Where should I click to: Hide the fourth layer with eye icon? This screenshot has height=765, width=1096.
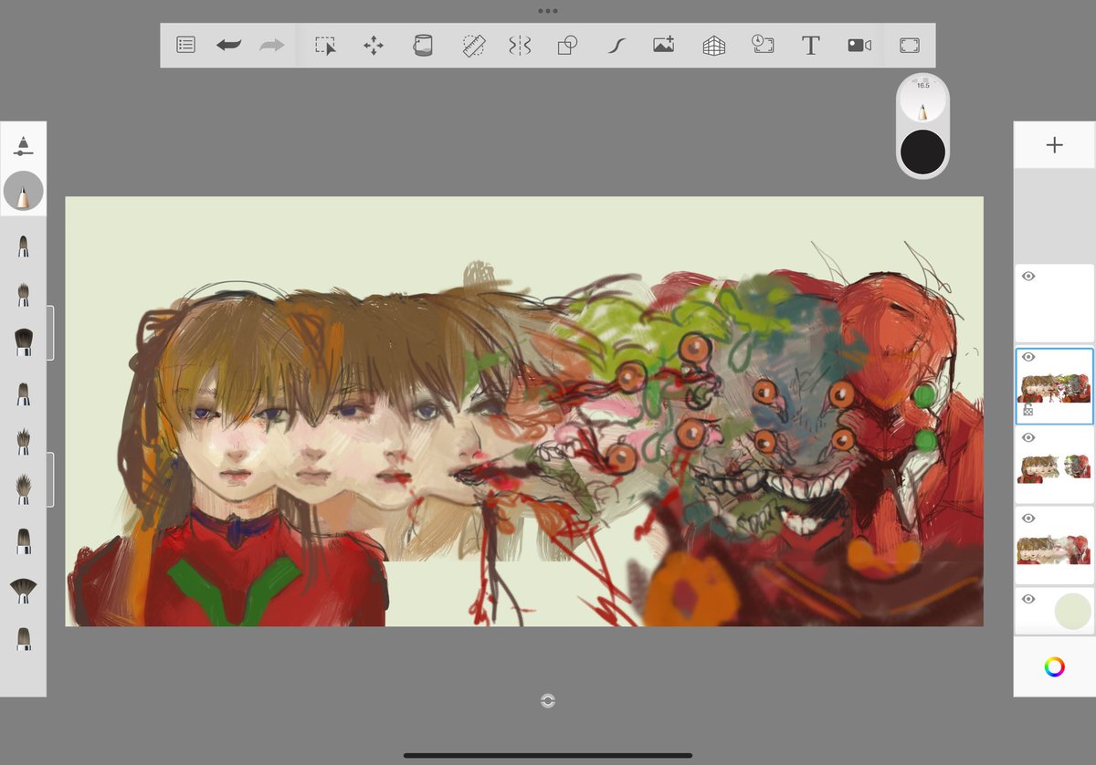pos(1028,518)
